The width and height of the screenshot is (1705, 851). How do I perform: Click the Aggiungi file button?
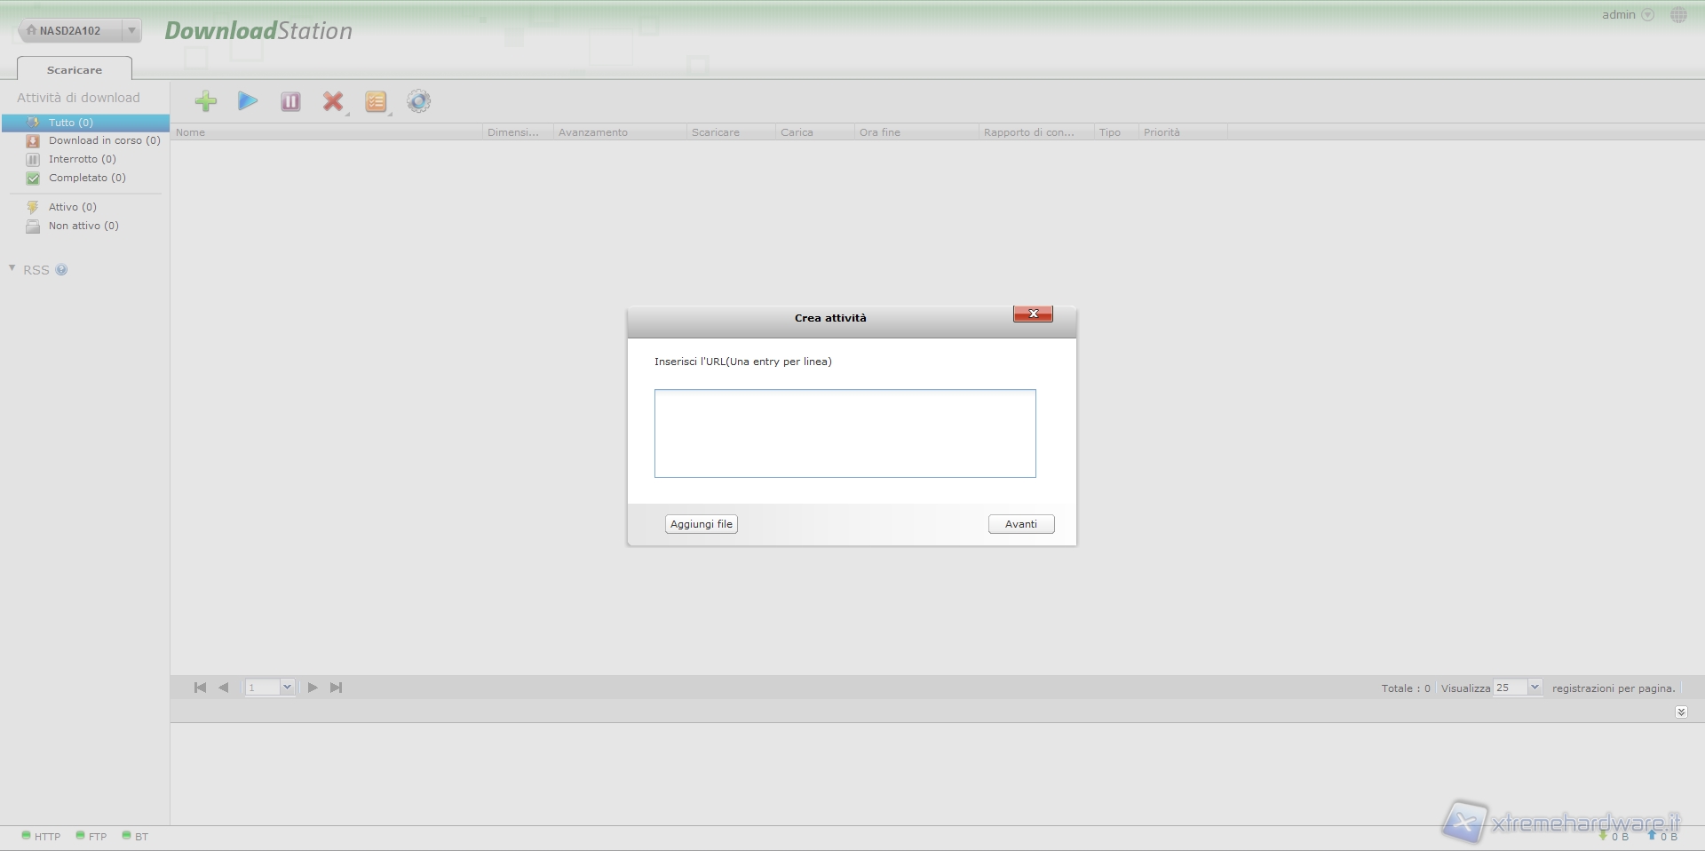pyautogui.click(x=701, y=524)
